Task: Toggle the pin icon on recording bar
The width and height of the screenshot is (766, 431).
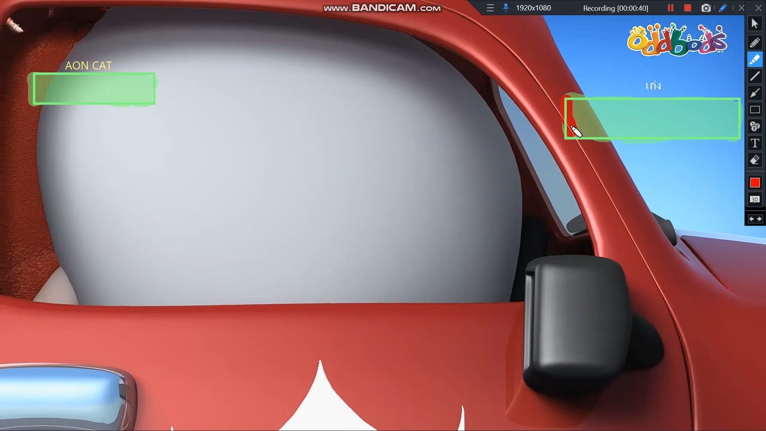Action: (x=506, y=8)
